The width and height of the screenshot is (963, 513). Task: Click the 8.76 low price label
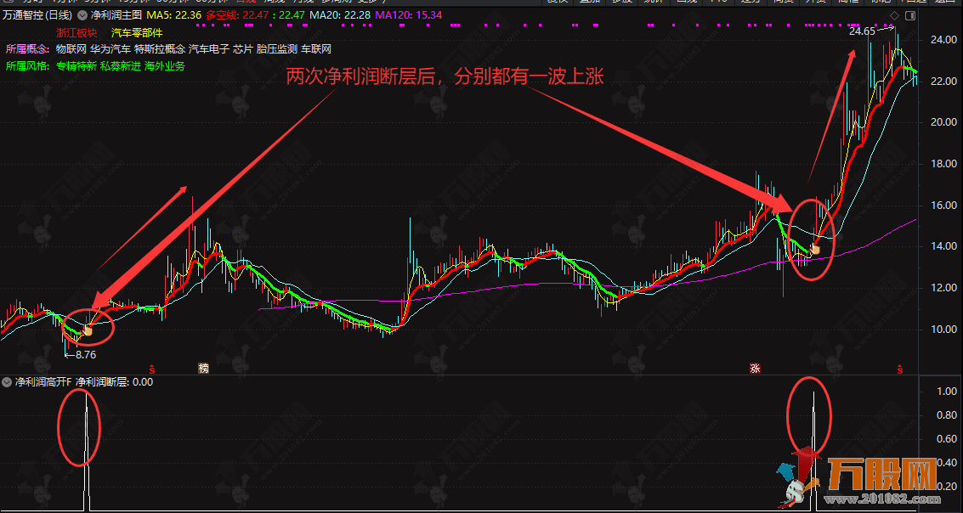85,354
